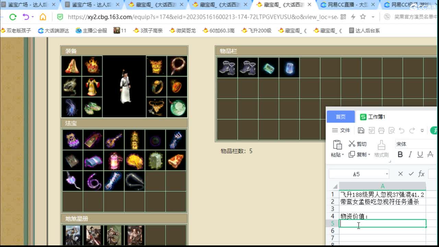The image size is (439, 247).
Task: Open the 粘贴 dropdown arrow
Action: (342, 155)
